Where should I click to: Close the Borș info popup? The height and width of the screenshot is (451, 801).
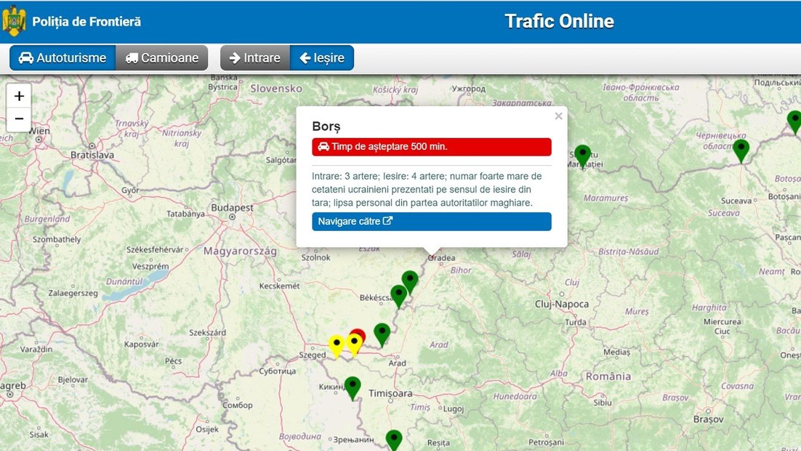558,116
